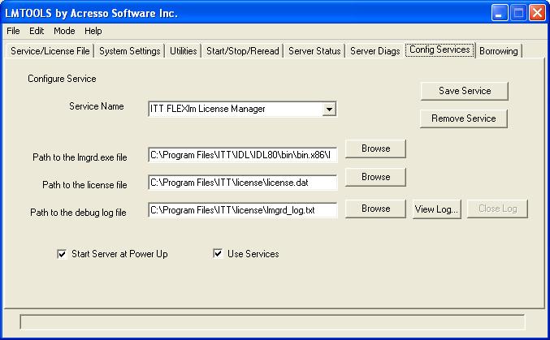Open the Start/Stop/Reread tab
Screen dimensions: 550x340
[x=242, y=51]
